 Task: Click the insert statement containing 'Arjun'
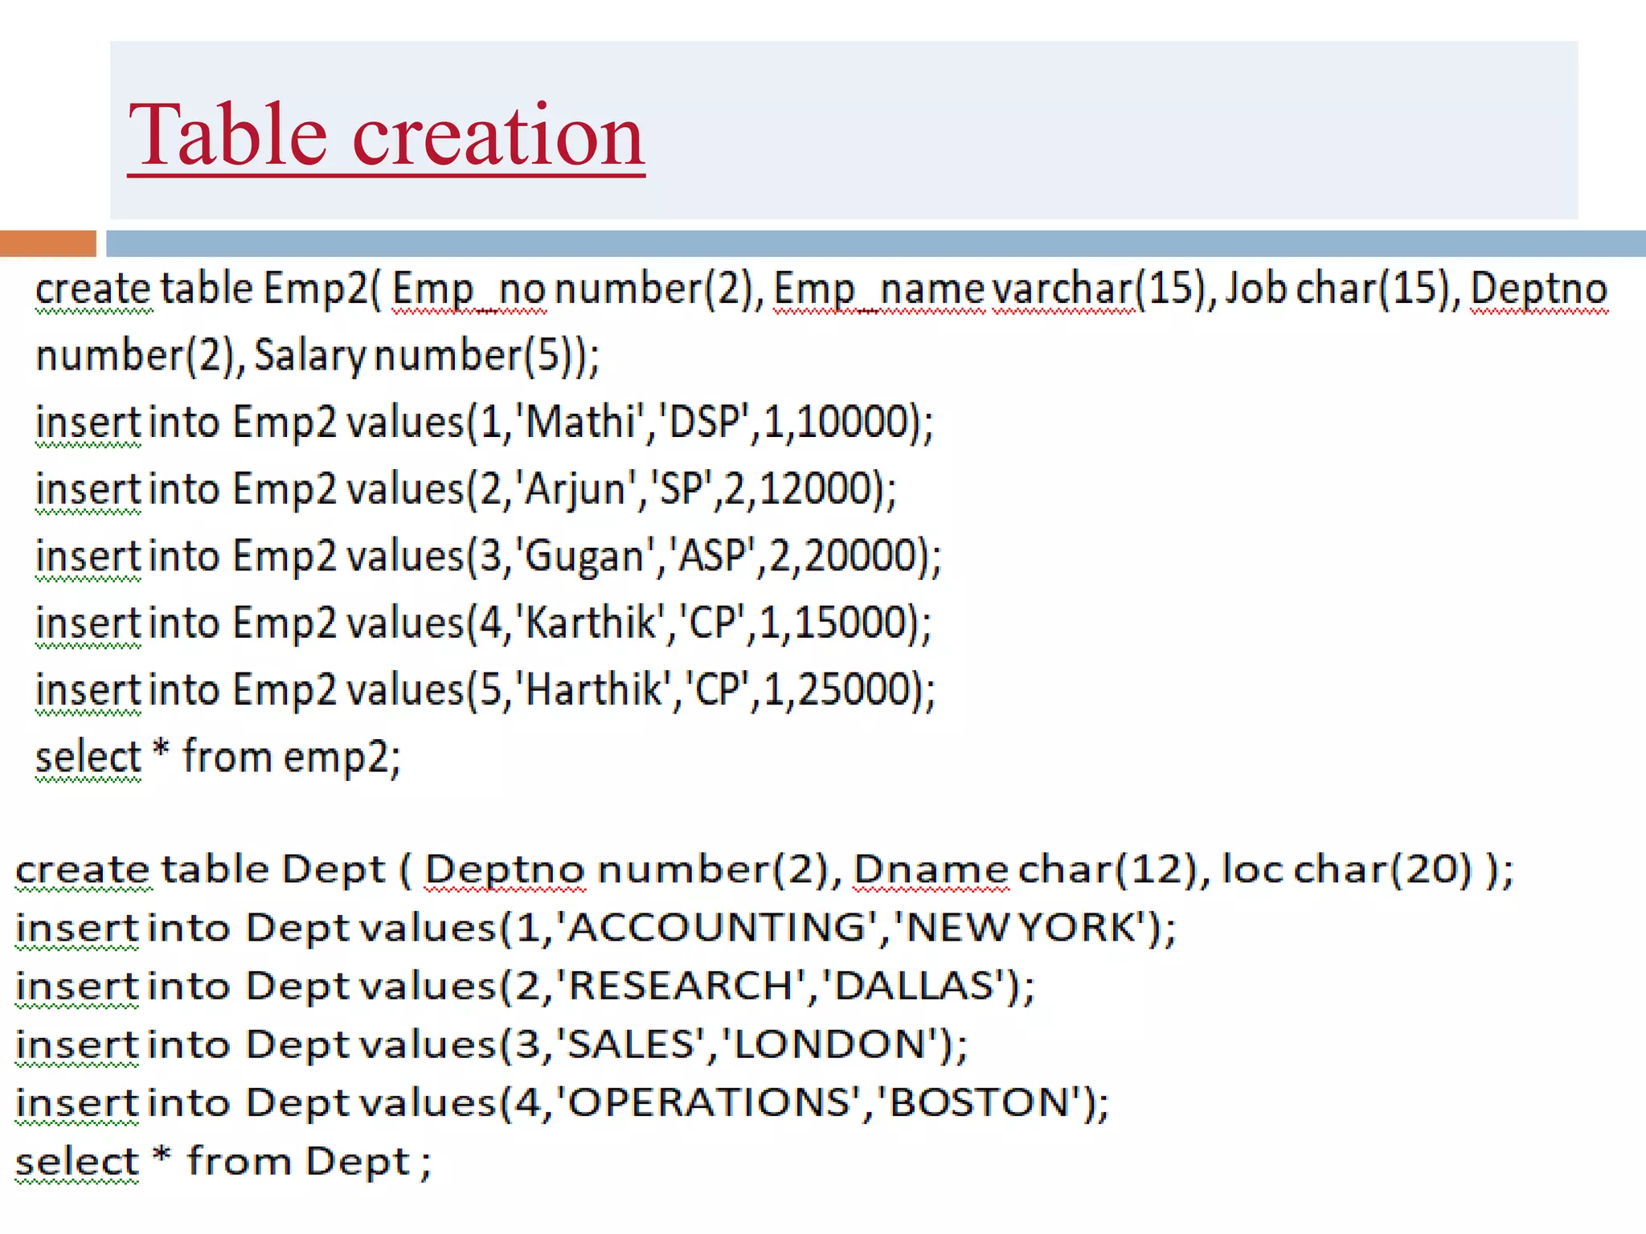466,489
